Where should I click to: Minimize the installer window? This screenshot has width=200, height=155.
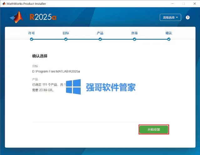(x=172, y=3)
